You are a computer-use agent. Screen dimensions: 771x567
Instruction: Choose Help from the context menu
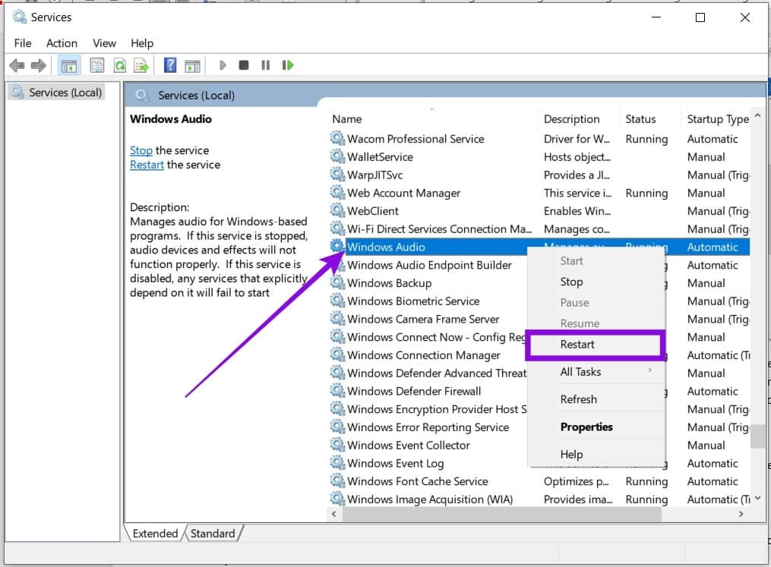click(571, 454)
